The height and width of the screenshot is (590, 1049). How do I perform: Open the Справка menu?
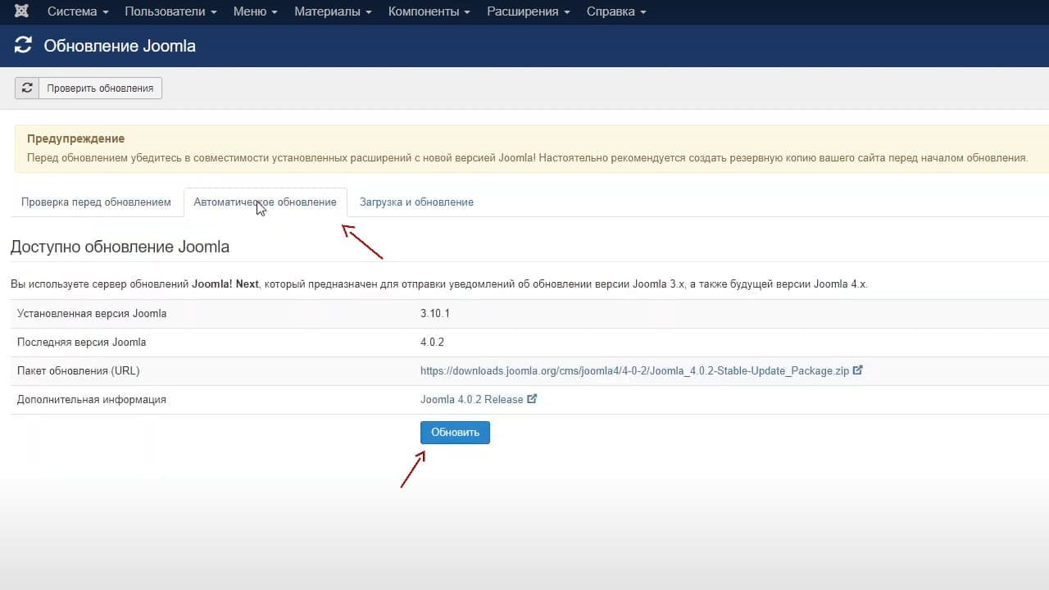coord(616,11)
